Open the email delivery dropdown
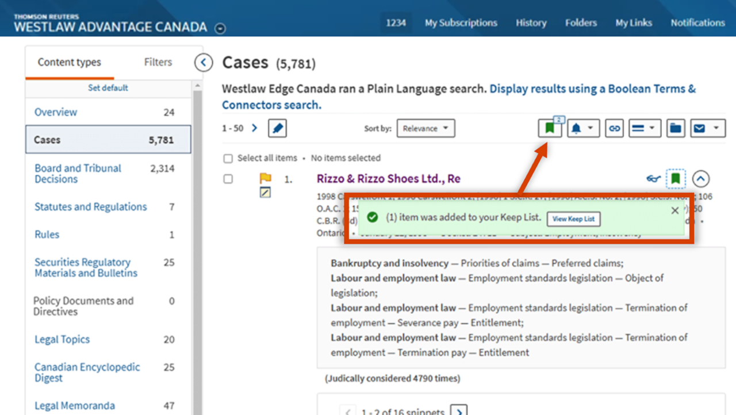Screen dimensions: 736x415 click(707, 129)
